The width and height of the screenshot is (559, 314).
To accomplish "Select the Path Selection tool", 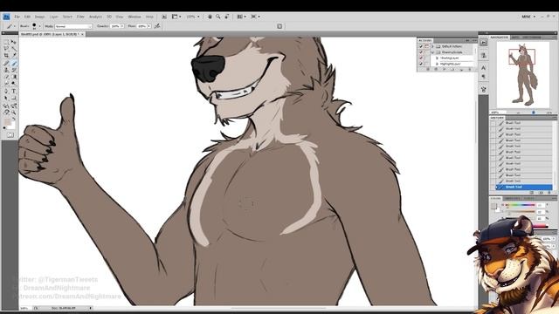I will point(6,98).
